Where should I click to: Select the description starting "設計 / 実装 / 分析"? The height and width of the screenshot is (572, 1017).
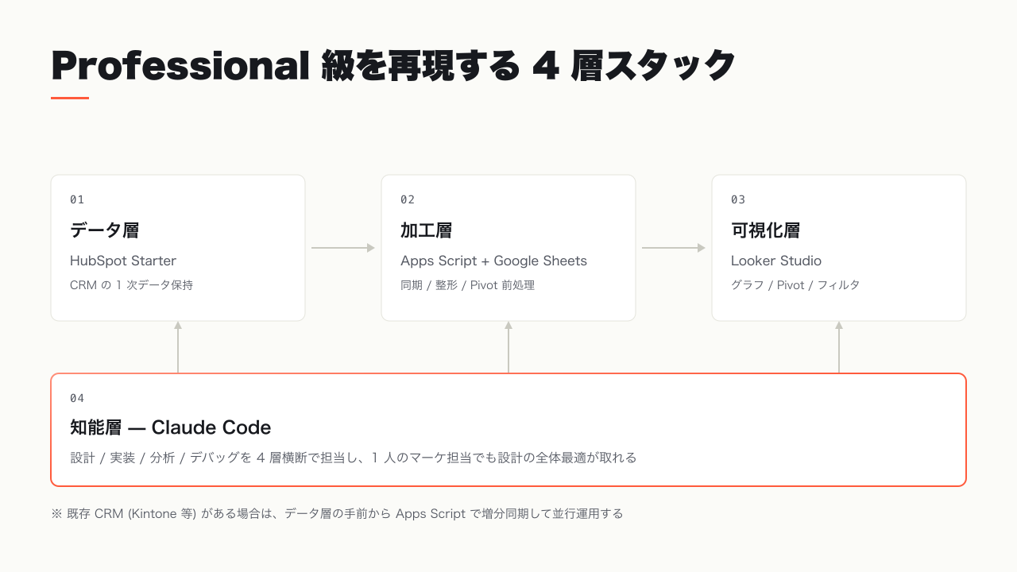tap(354, 458)
